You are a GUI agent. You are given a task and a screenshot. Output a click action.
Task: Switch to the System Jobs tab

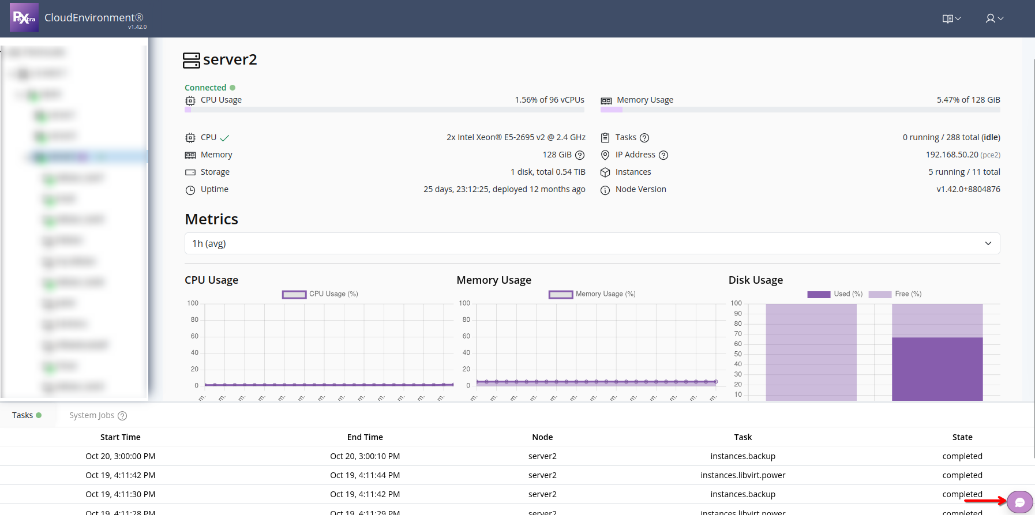click(x=92, y=415)
